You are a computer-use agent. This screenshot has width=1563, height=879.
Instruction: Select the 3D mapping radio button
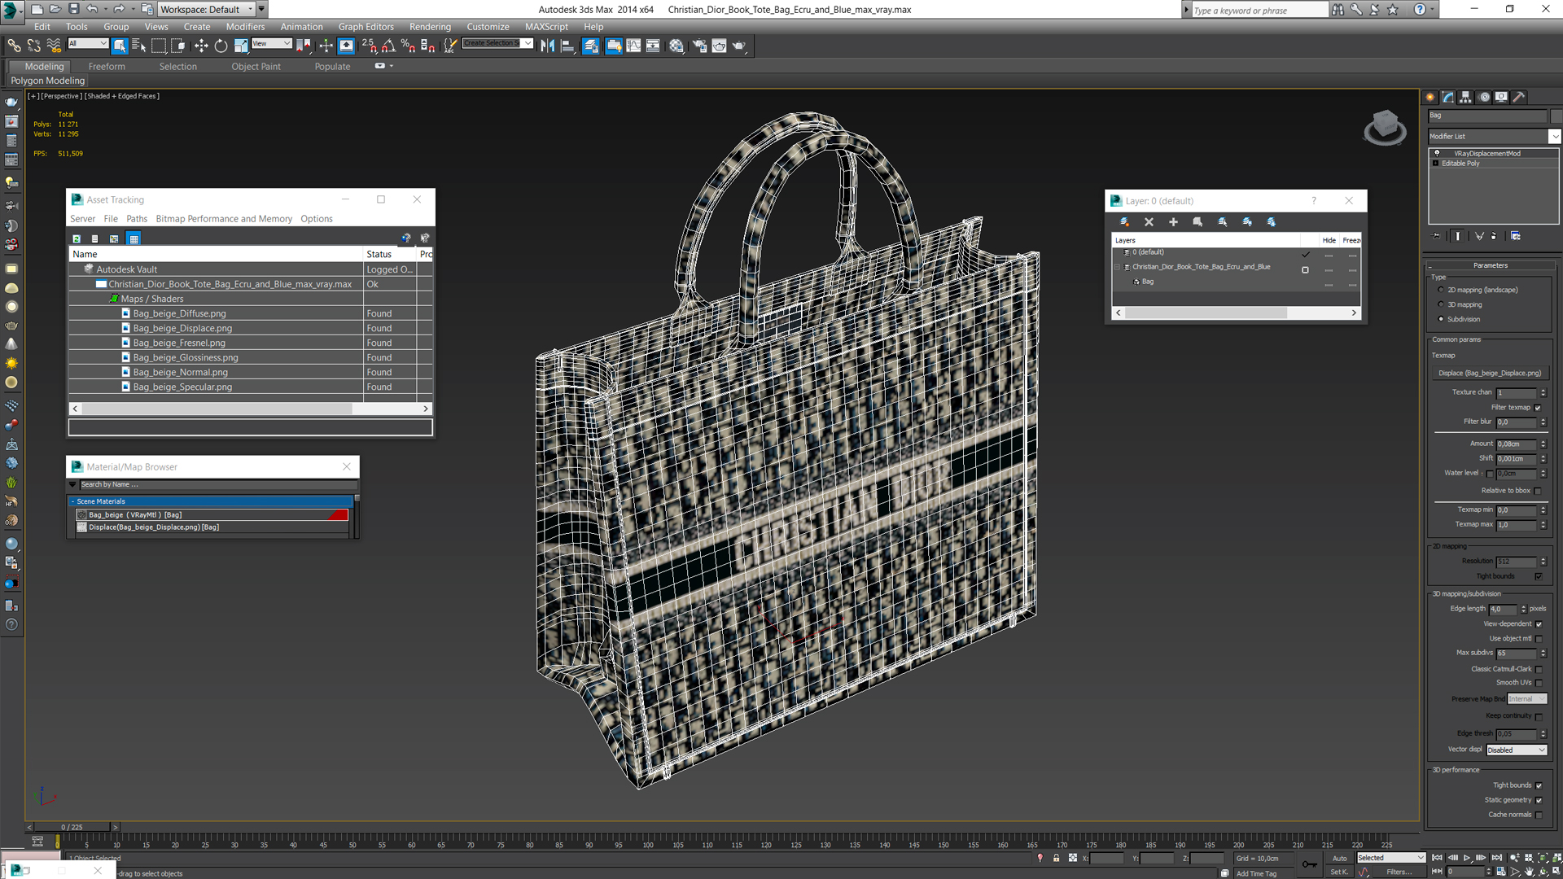(1441, 304)
